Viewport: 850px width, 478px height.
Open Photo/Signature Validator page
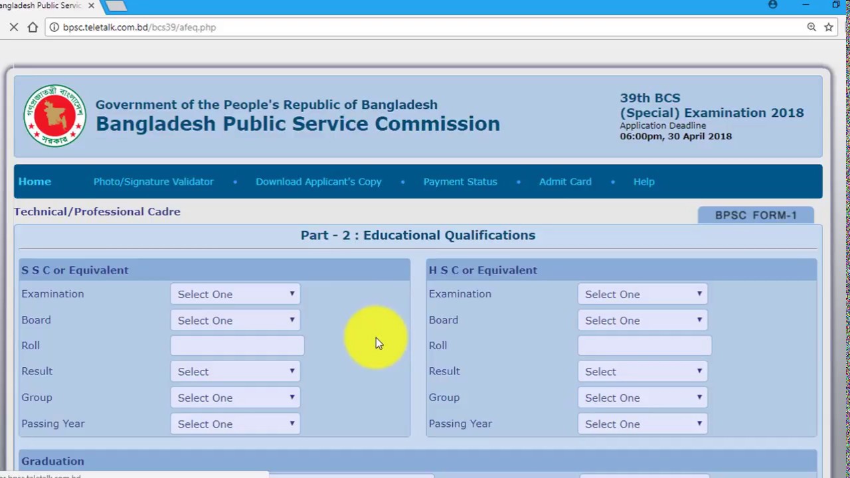tap(153, 181)
